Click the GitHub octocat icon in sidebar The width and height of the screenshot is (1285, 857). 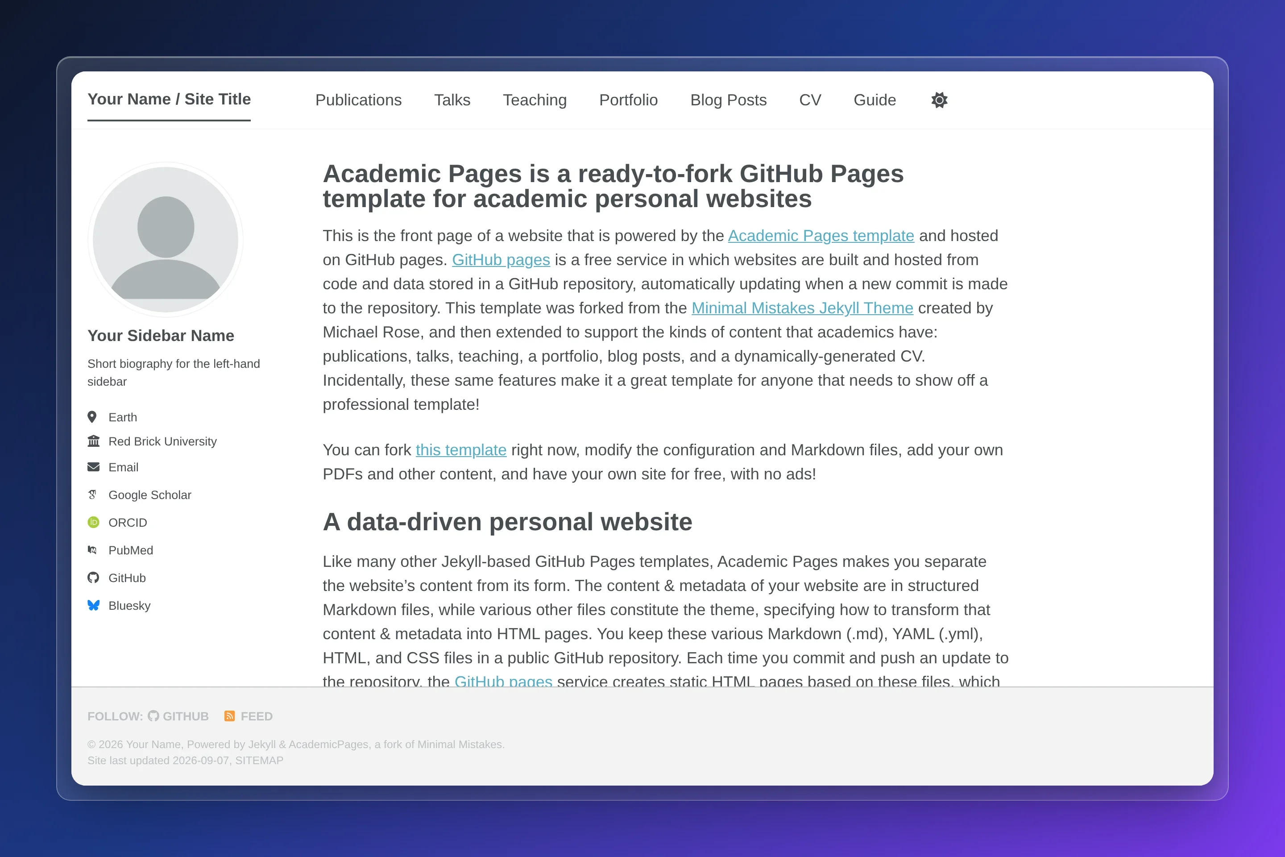tap(93, 578)
